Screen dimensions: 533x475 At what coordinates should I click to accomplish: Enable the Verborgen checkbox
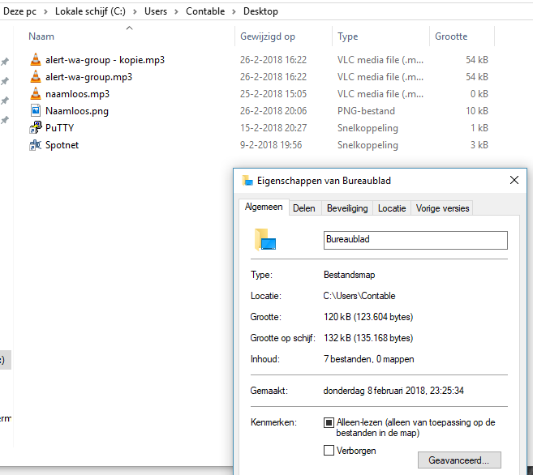coord(329,451)
